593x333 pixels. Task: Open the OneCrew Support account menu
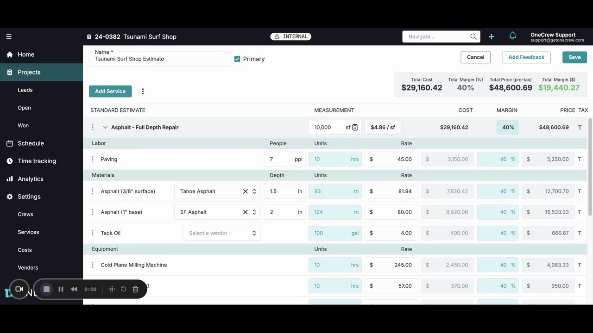557,37
